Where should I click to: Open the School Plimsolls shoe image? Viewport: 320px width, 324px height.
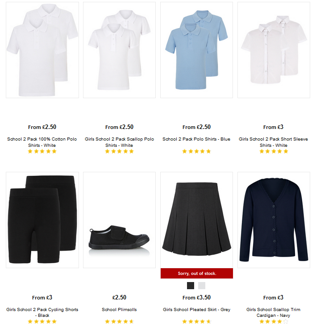[120, 220]
